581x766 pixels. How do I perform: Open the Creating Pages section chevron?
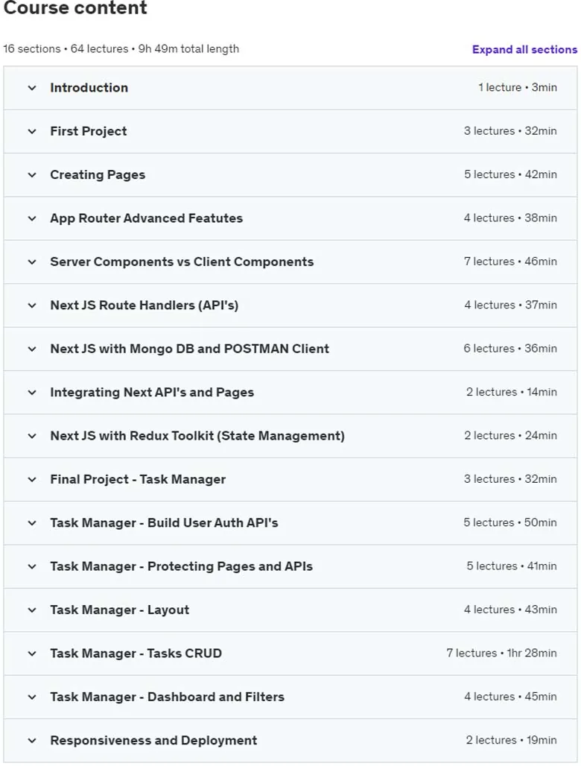point(32,175)
